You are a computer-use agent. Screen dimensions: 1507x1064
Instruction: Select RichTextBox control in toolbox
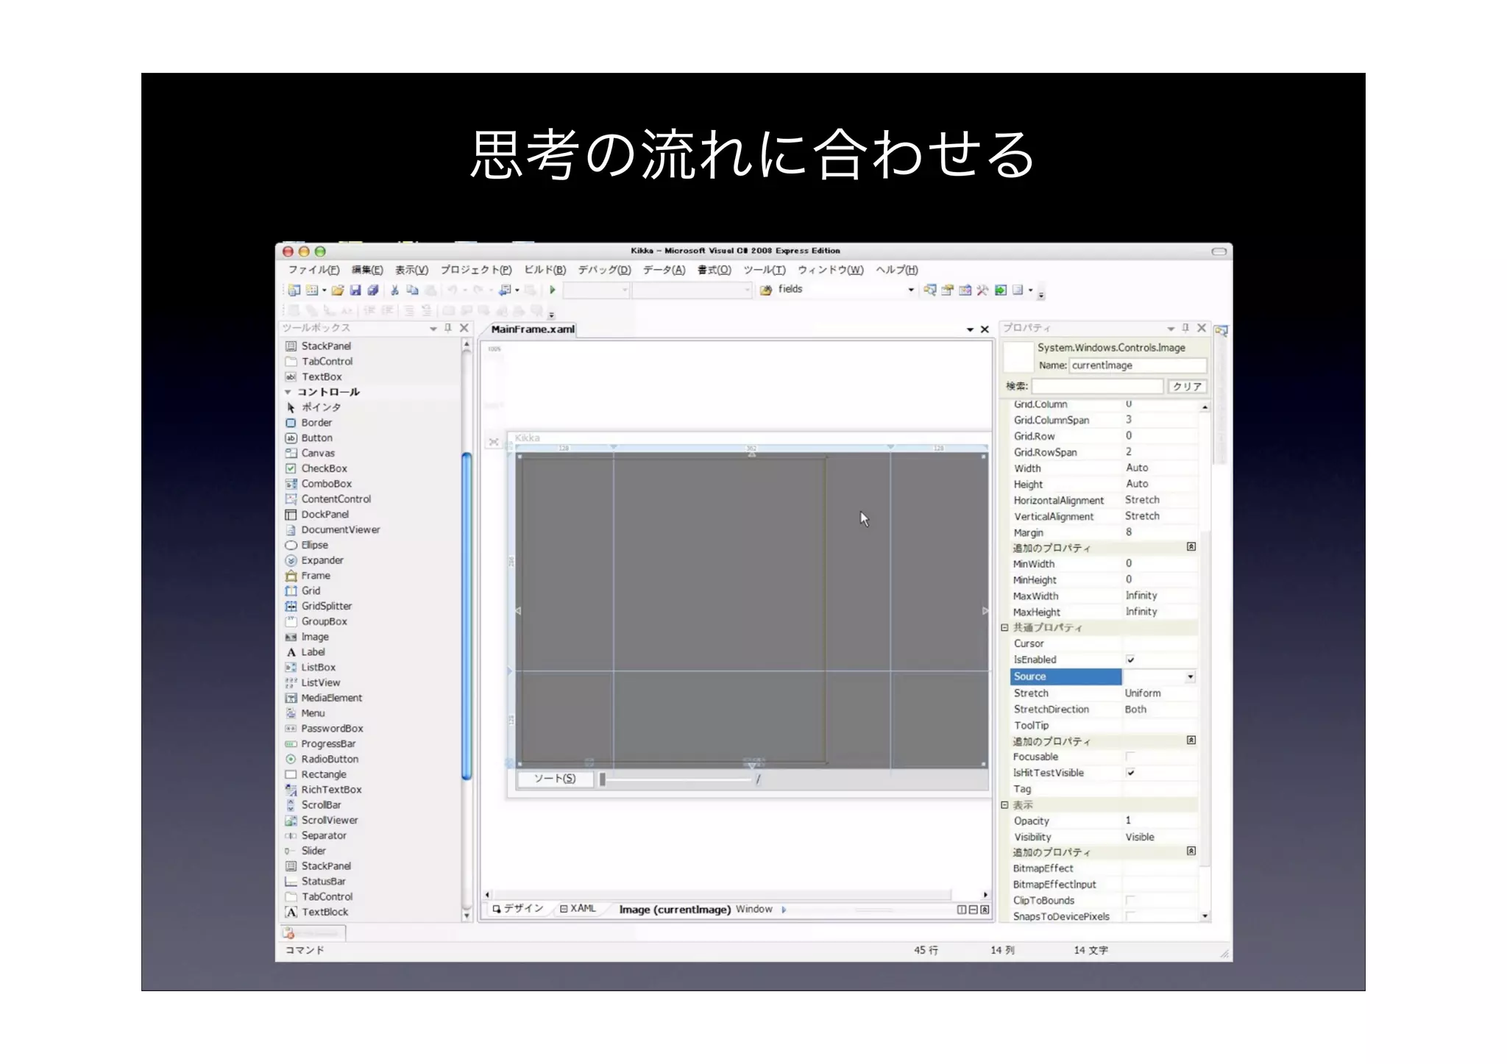(x=323, y=790)
